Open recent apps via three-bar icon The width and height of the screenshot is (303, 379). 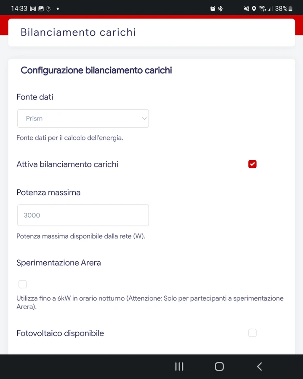coord(179,366)
